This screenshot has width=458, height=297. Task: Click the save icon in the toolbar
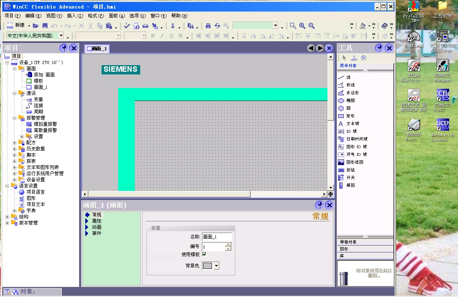coord(45,26)
